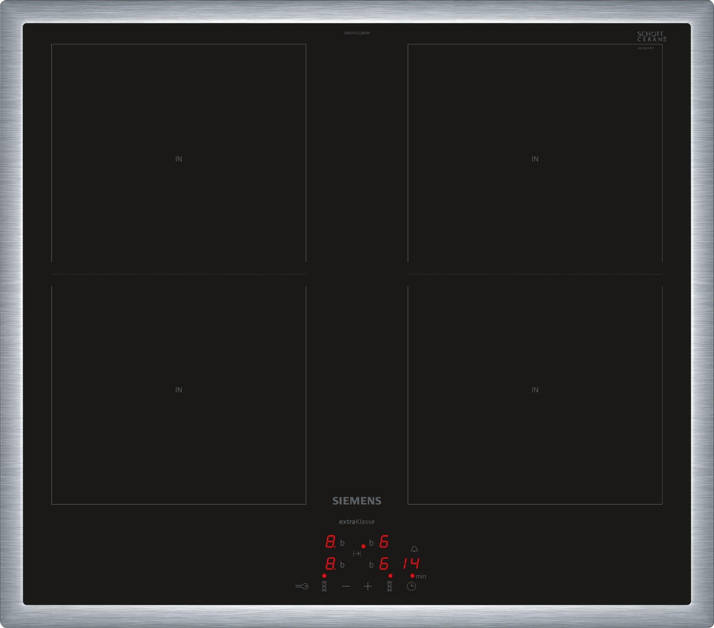The image size is (714, 628).
Task: Tap the minus control to lower power
Action: click(346, 587)
